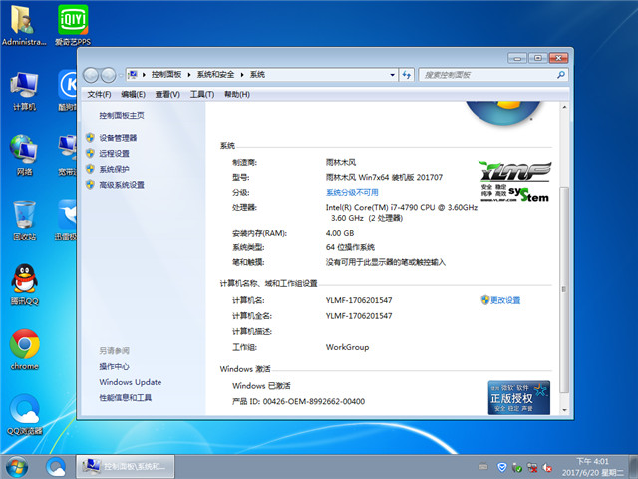
Task: Open the 编辑(E) menu
Action: point(133,95)
